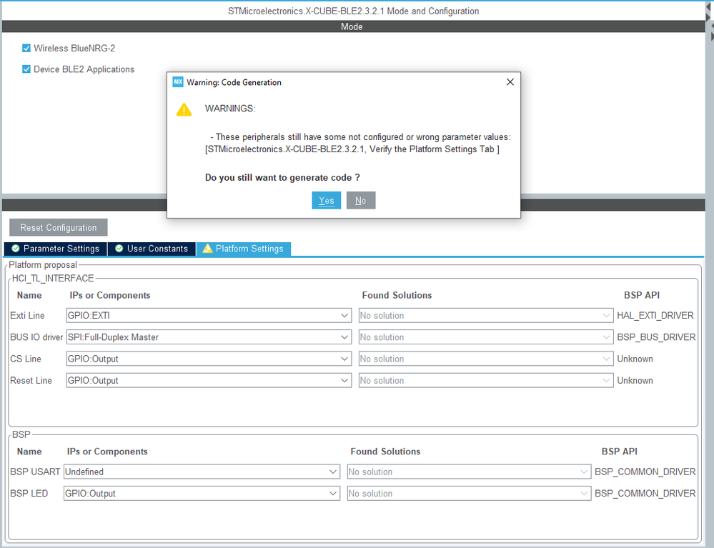Open the Exti Line IPs or Components dropdown

209,315
